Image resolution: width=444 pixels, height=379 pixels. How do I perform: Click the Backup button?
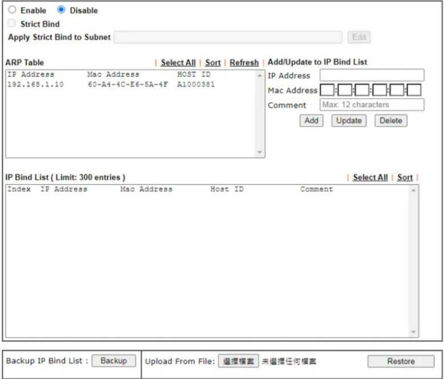coord(114,360)
